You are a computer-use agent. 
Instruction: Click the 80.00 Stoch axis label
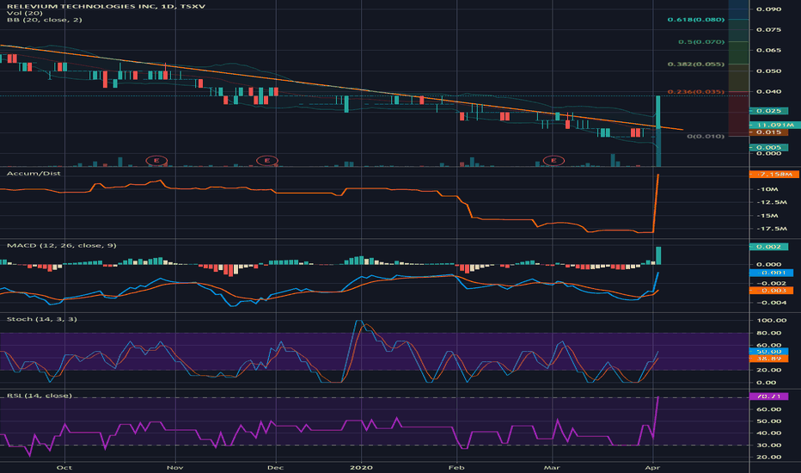point(769,334)
